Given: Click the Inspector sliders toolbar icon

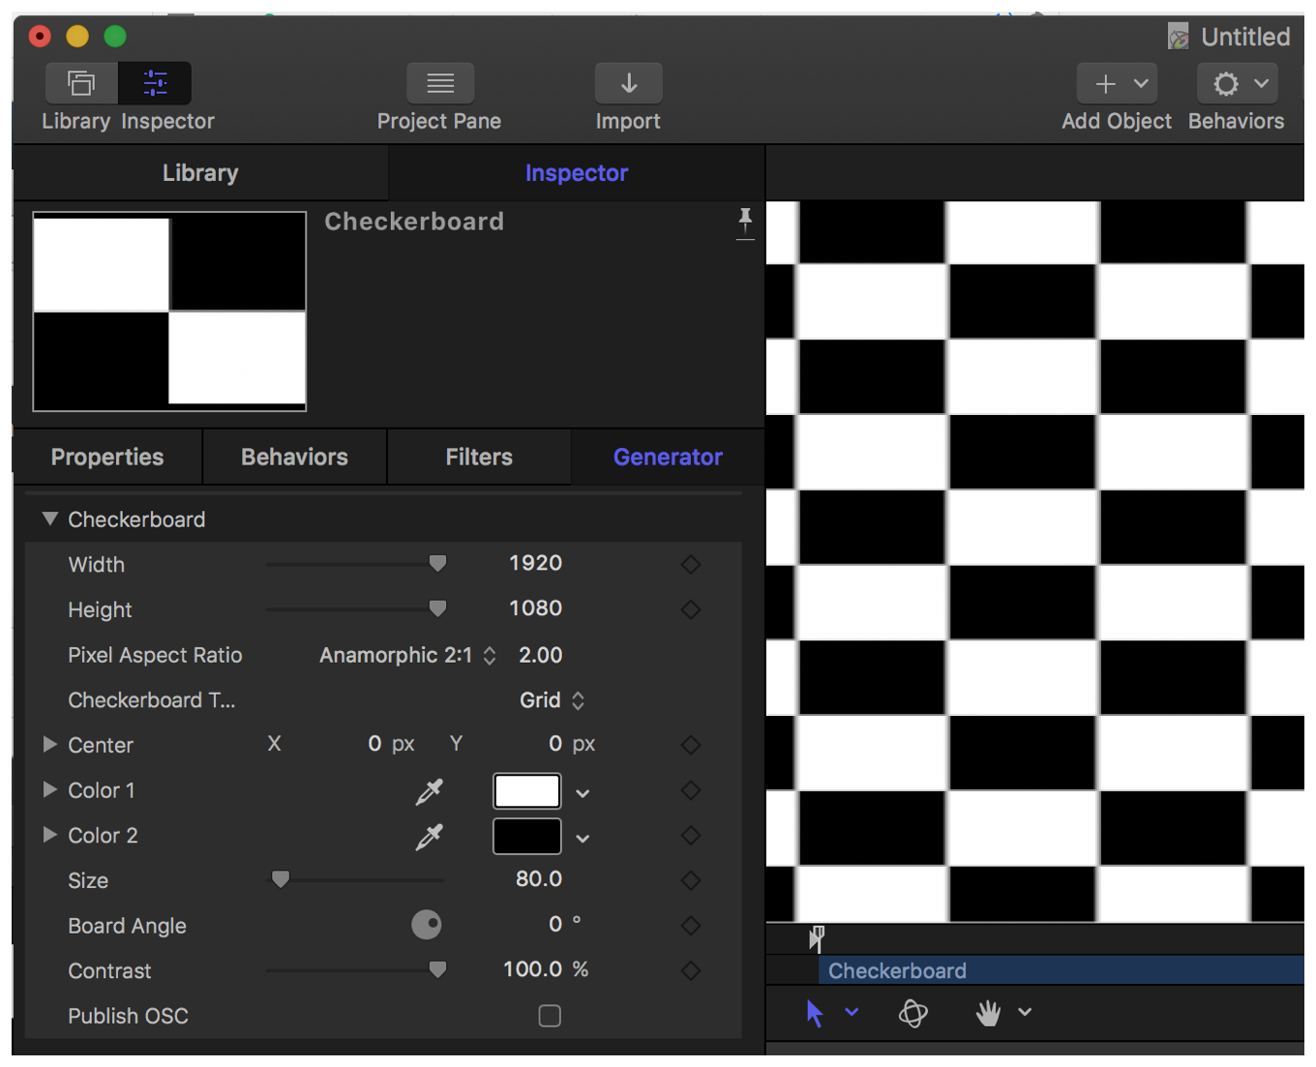Looking at the screenshot, I should (155, 84).
